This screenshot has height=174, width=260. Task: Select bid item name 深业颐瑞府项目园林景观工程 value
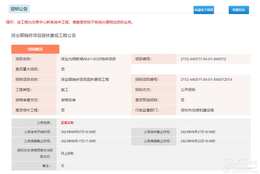coord(85,79)
